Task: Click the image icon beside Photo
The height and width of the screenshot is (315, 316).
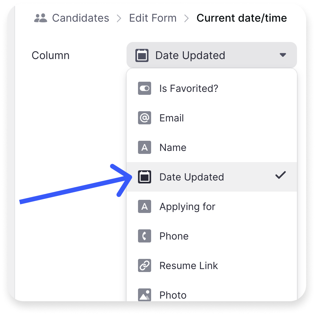Action: (x=145, y=295)
